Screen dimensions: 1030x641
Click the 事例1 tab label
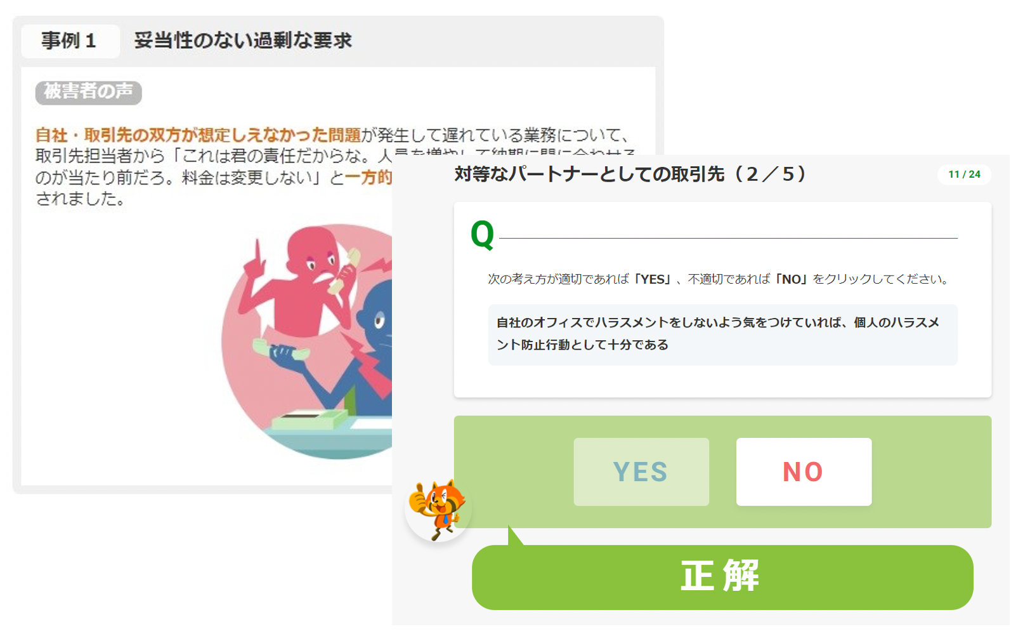[x=70, y=41]
